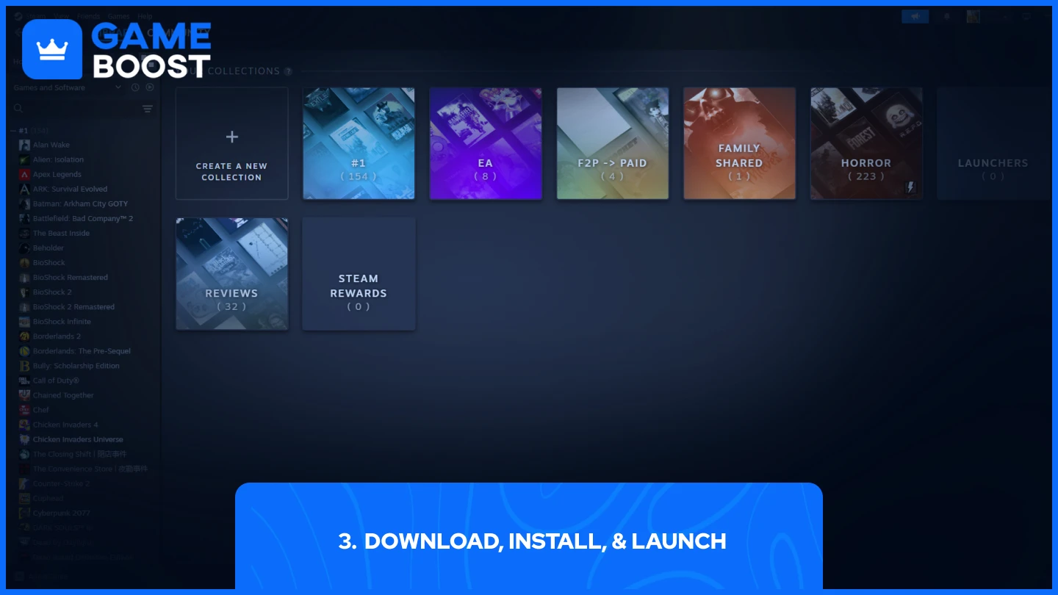Click the plus icon to create collection
Image resolution: width=1058 pixels, height=595 pixels.
point(231,137)
